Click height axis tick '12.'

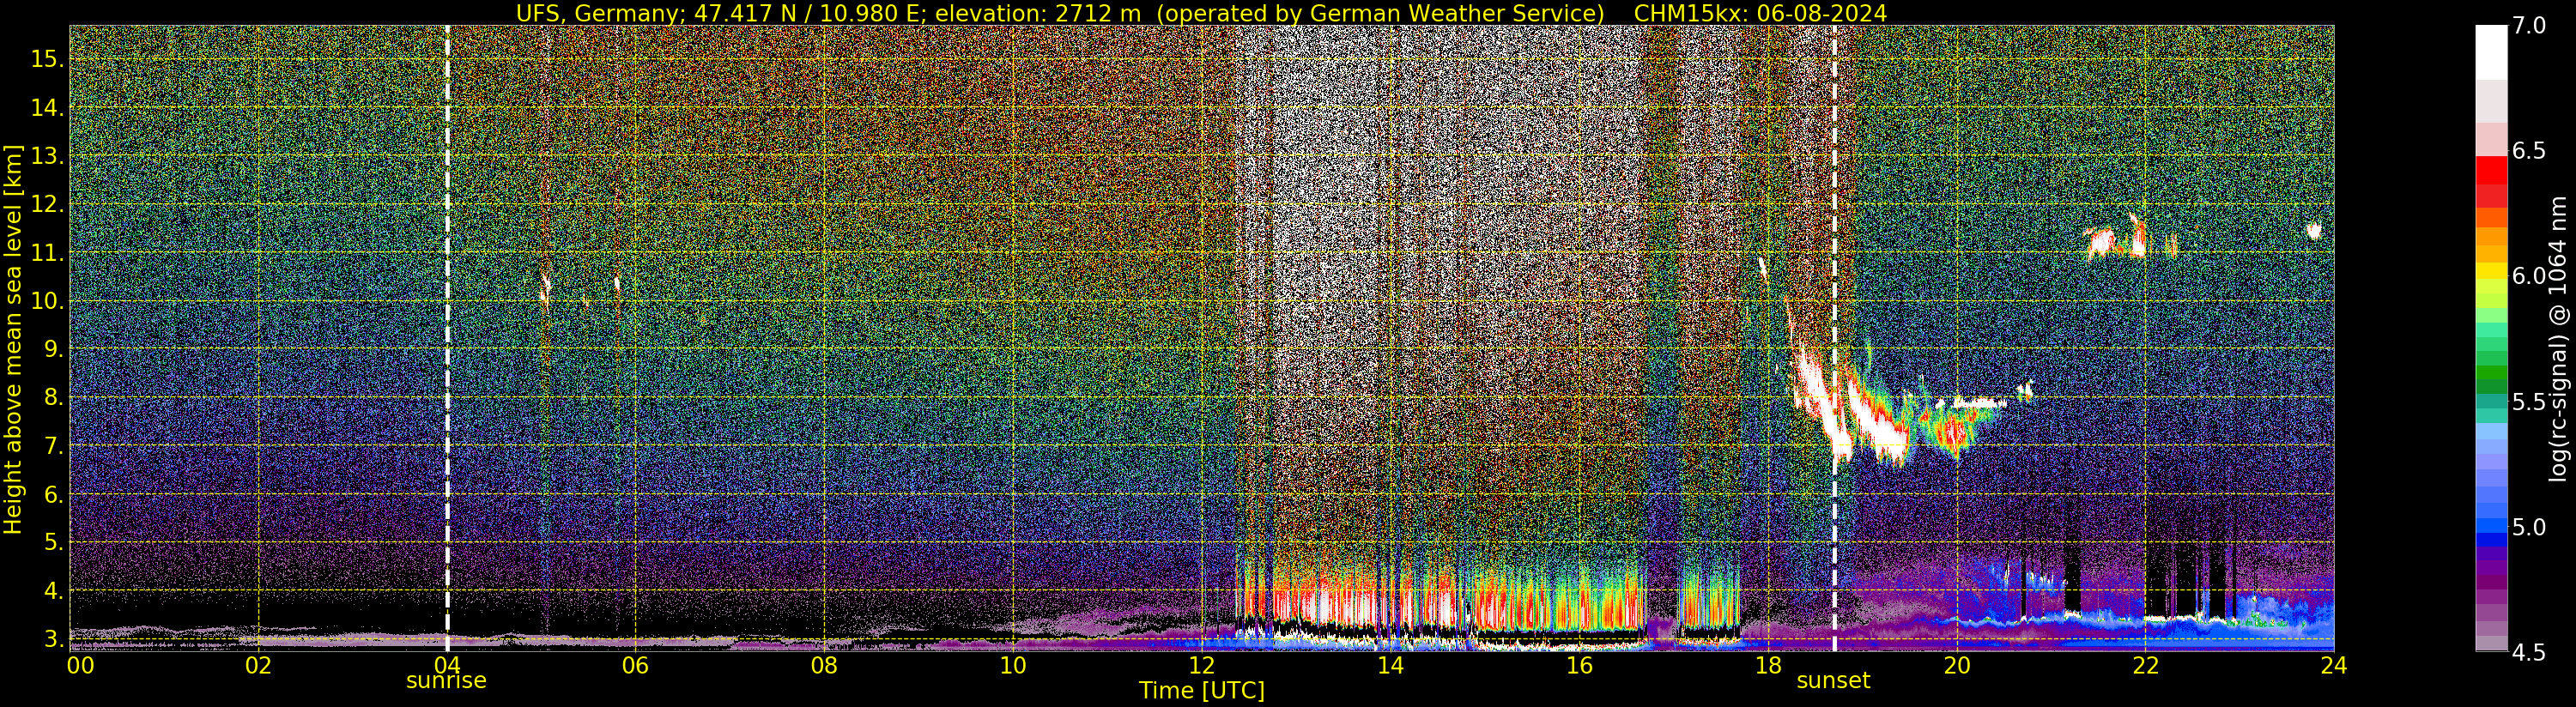click(x=47, y=204)
